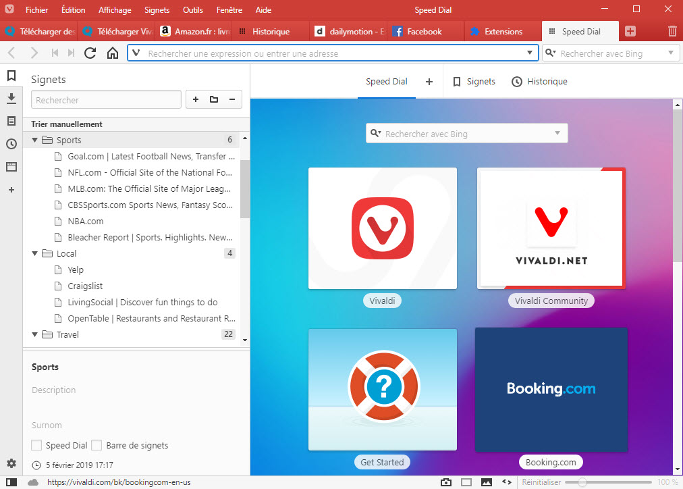Open the Bookmarks panel icon in sidebar
Viewport: 683px width, 489px height.
tap(11, 76)
